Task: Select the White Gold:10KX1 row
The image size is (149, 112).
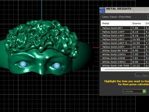Action: [125, 54]
